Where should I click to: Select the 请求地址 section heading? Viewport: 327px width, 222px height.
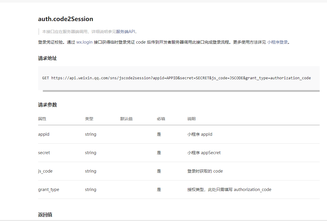47,58
